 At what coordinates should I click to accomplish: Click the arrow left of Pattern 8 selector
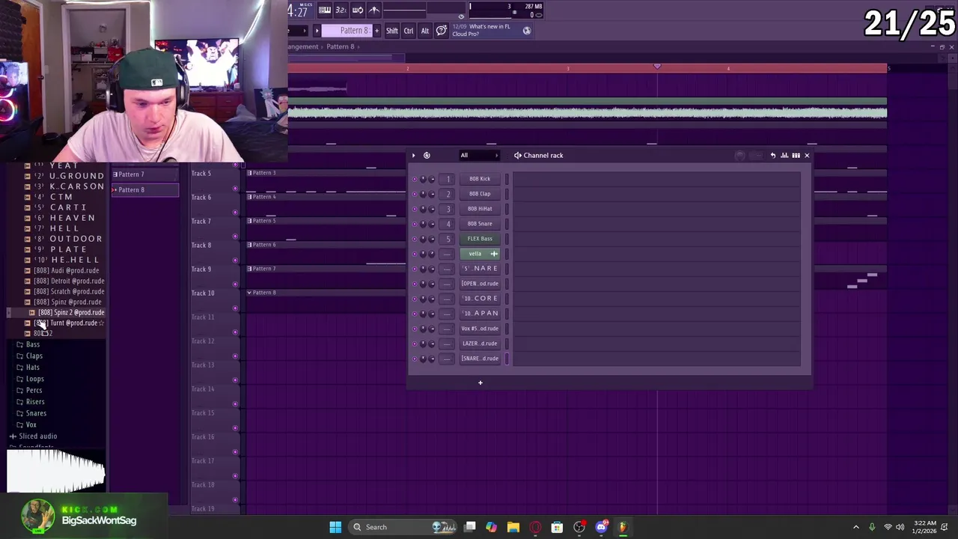pyautogui.click(x=317, y=31)
